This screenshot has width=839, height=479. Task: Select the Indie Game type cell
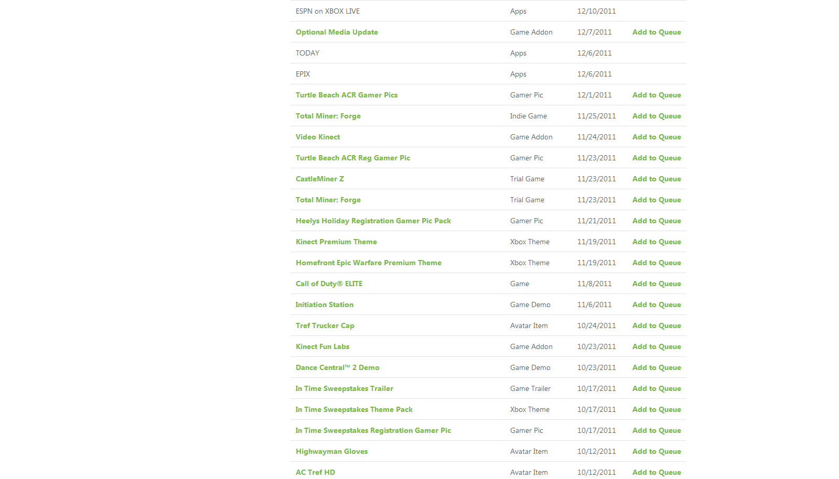coord(529,116)
